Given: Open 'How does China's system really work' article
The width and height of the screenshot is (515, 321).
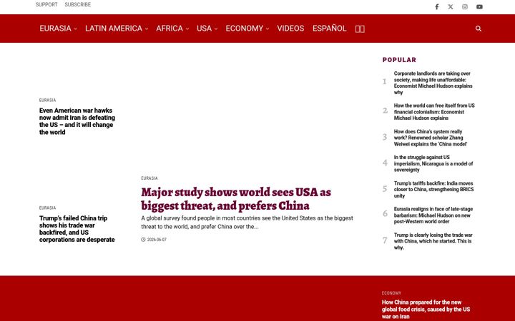Looking at the screenshot, I should [x=431, y=138].
